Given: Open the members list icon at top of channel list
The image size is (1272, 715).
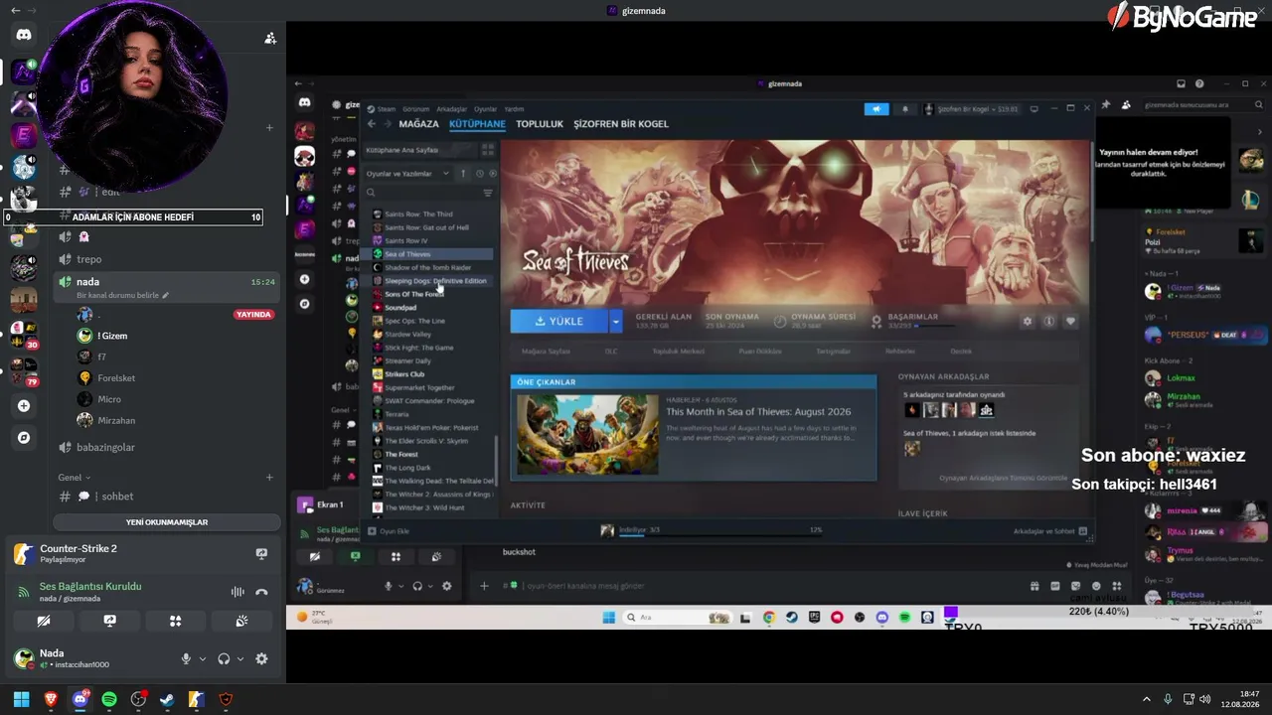Looking at the screenshot, I should [x=270, y=39].
